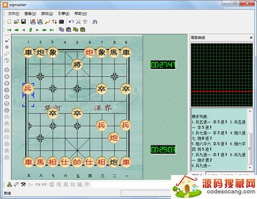This screenshot has width=257, height=199.
Task: Click the yellow paste clipboard icon
Action: tap(83, 30)
